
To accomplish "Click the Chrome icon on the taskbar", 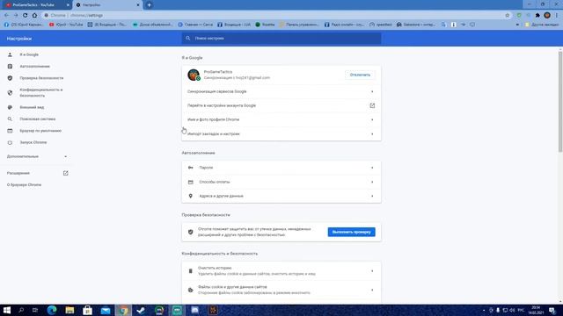I will (123, 310).
